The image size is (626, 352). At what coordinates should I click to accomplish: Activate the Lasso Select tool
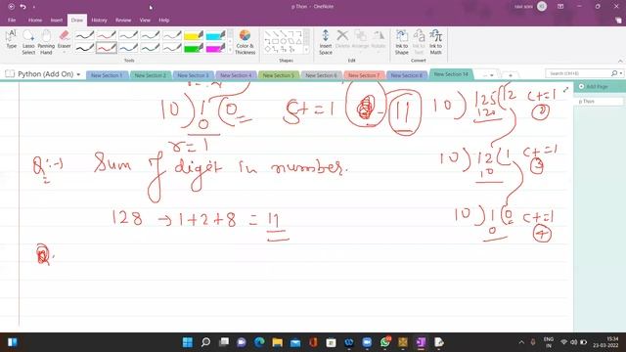click(28, 42)
